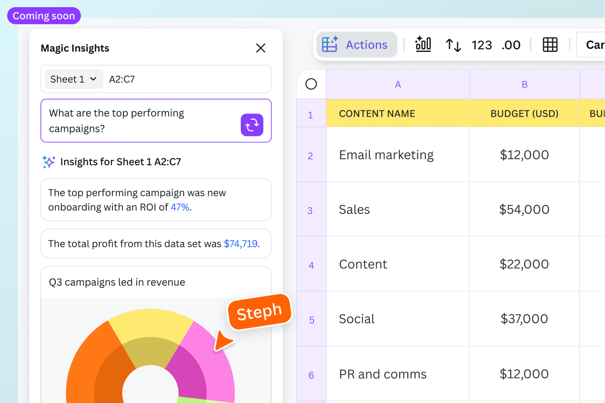Image resolution: width=605 pixels, height=403 pixels.
Task: Select the Sales budget cell showing $54,000
Action: tap(524, 210)
